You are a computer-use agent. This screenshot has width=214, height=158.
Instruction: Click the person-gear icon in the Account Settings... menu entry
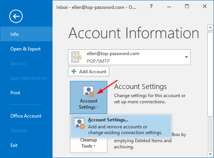pyautogui.click(x=79, y=123)
